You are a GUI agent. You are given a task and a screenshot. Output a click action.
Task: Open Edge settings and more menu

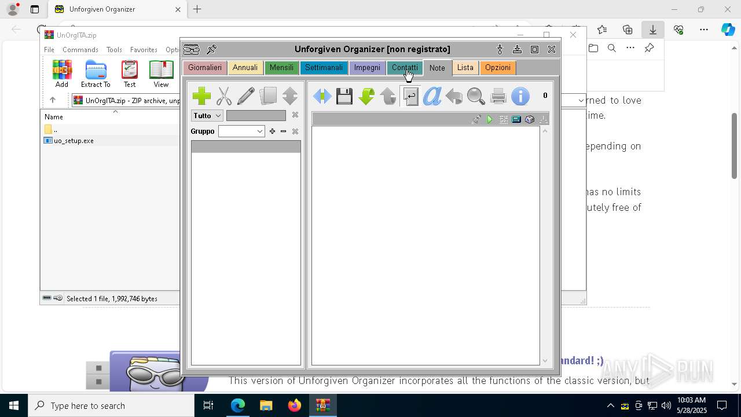click(x=704, y=30)
